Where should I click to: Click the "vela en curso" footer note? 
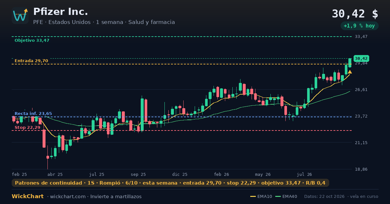[x=364, y=197]
